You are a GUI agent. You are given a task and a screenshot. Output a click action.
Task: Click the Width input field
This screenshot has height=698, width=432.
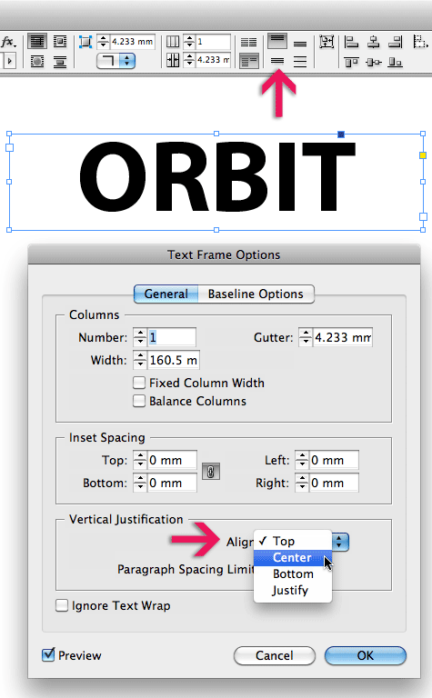pos(173,360)
